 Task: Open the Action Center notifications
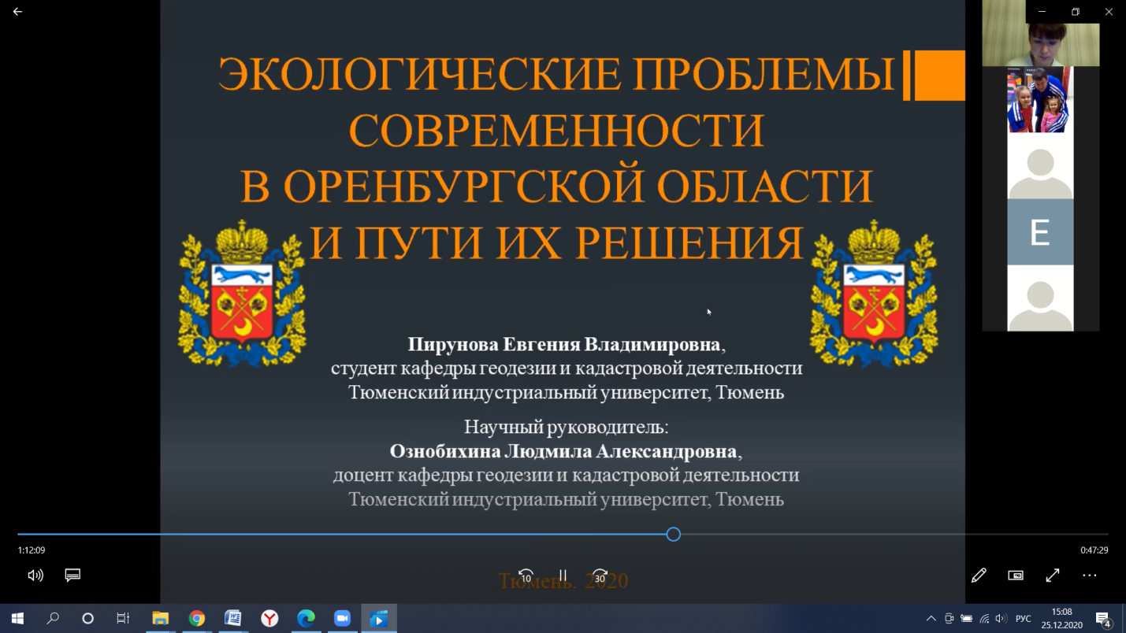[x=1103, y=619]
